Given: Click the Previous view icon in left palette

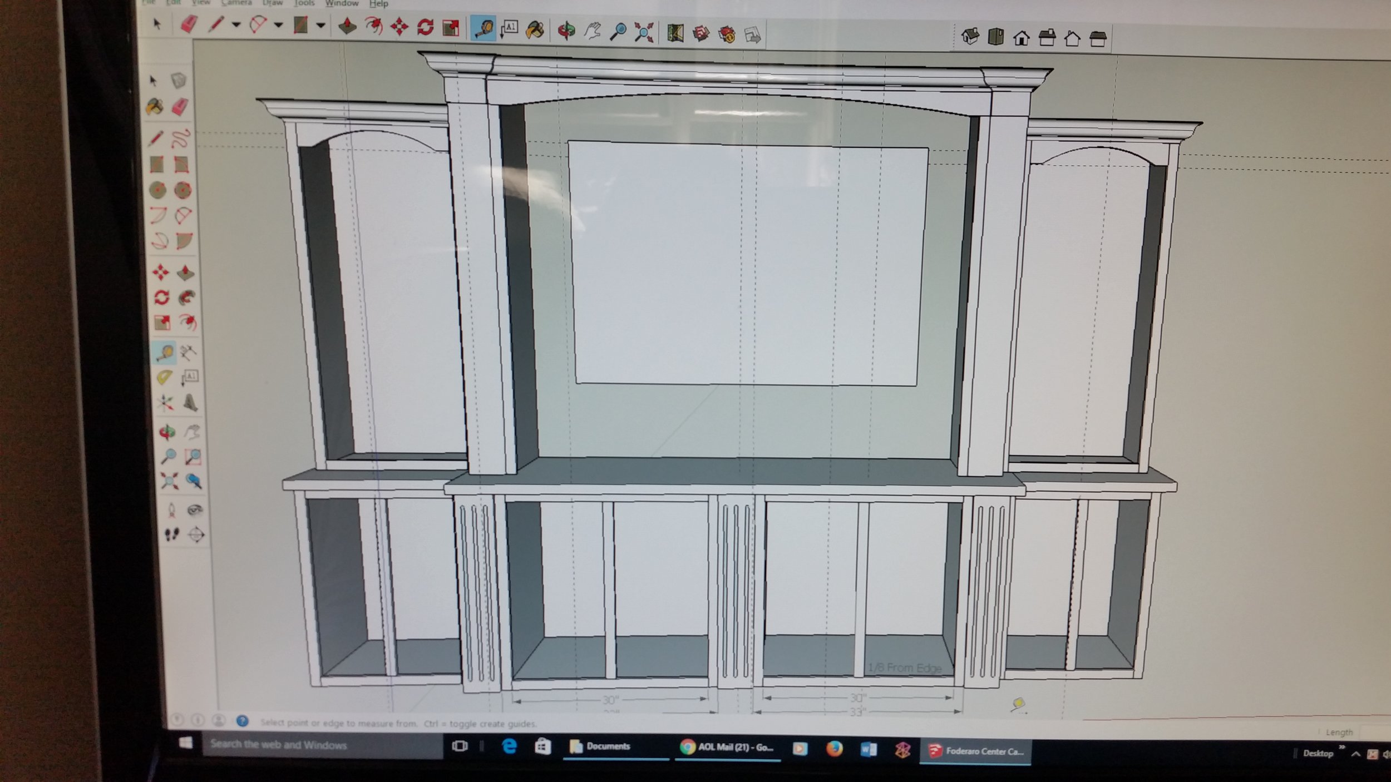Looking at the screenshot, I should pyautogui.click(x=194, y=481).
